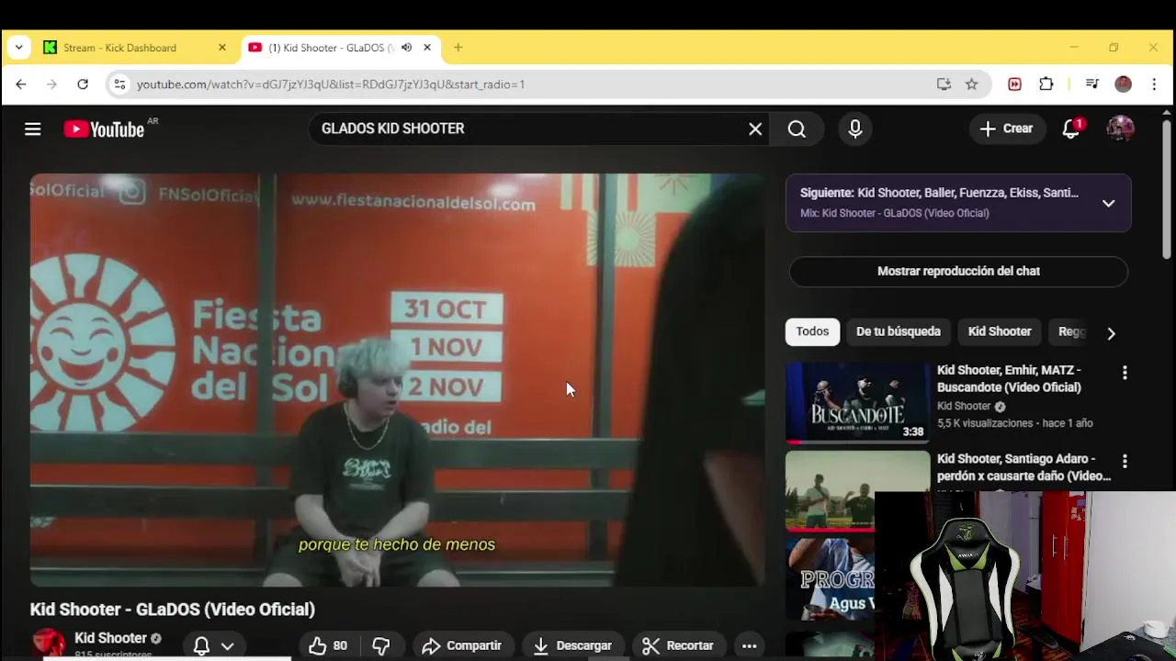1176x661 pixels.
Task: Click the Crear button
Action: tap(1006, 129)
